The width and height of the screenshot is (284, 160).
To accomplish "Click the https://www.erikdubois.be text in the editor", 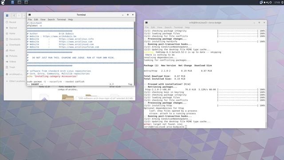I will tap(59, 36).
